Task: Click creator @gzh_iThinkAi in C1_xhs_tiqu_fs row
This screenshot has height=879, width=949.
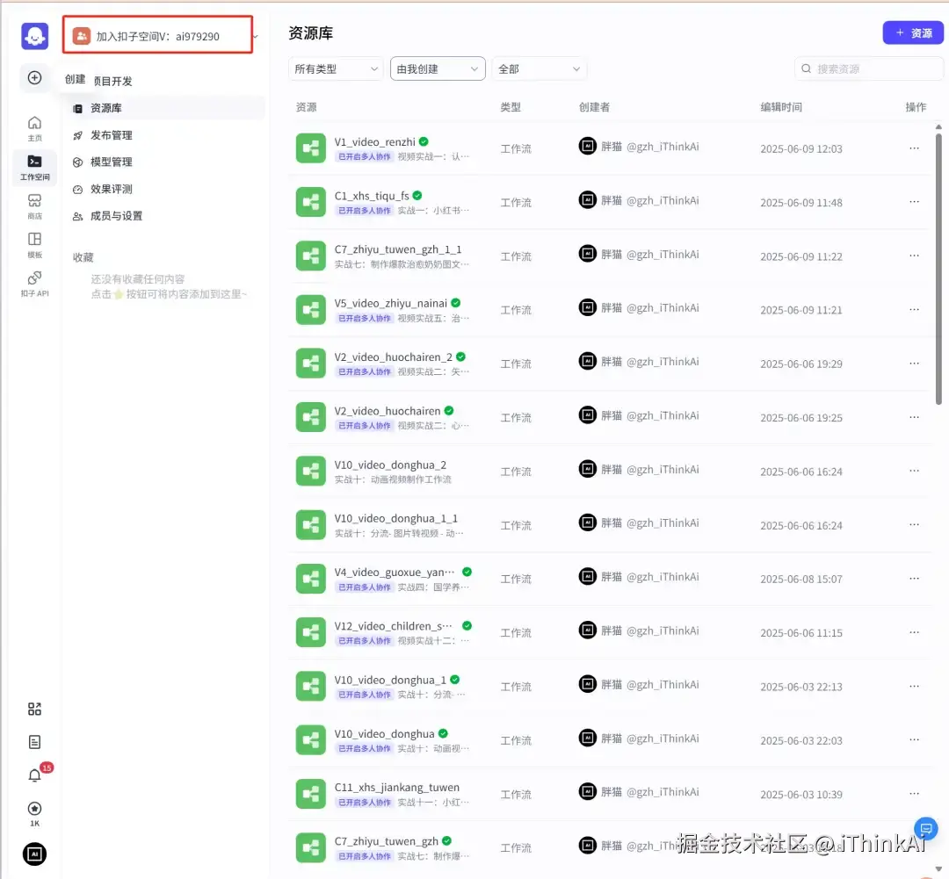Action: [x=663, y=201]
